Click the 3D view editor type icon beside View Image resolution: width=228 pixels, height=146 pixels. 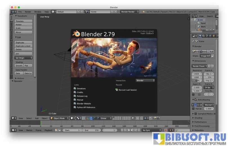coord(14,118)
